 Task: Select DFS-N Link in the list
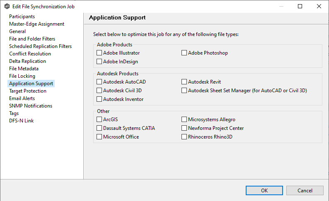(x=22, y=121)
